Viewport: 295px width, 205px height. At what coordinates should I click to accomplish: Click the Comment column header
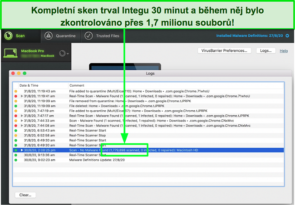pyautogui.click(x=176, y=85)
